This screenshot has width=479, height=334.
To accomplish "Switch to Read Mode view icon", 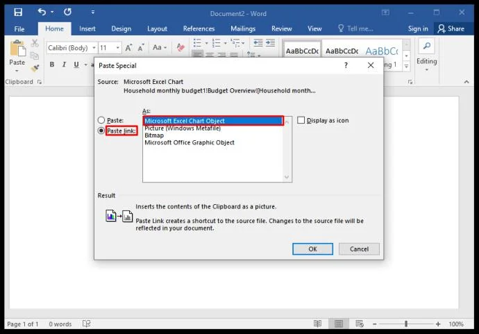I will tap(318, 324).
